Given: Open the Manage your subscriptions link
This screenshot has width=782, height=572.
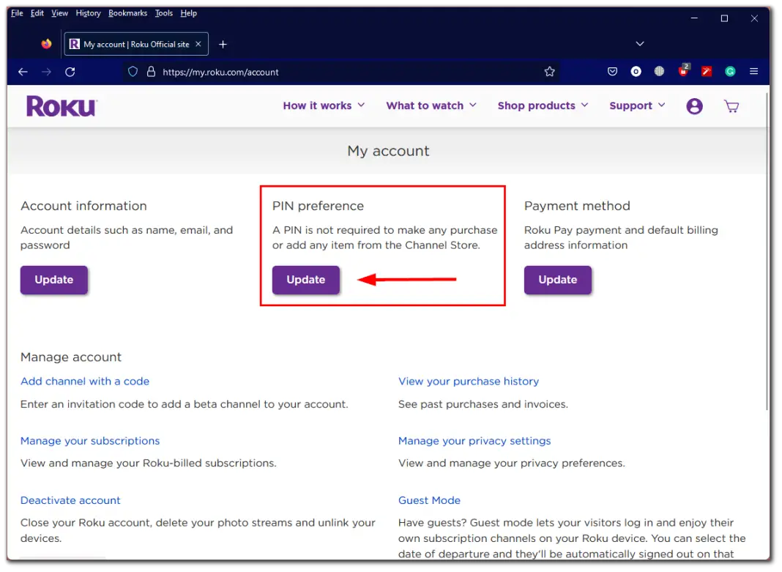Looking at the screenshot, I should pyautogui.click(x=90, y=440).
